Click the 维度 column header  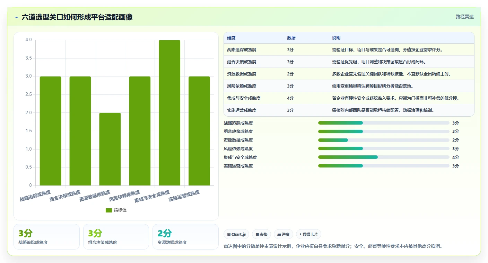[x=232, y=38]
